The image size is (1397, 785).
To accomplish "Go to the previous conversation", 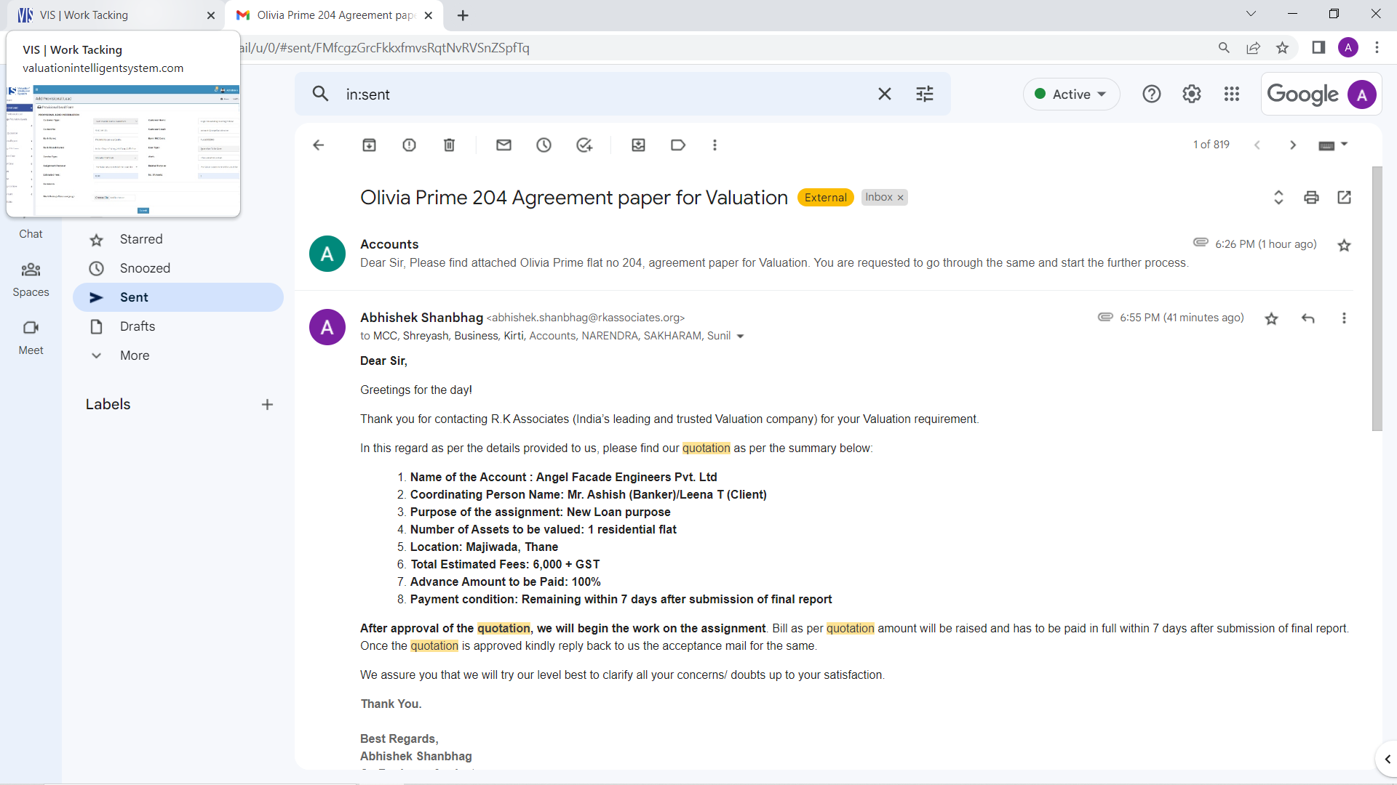I will 1257,145.
